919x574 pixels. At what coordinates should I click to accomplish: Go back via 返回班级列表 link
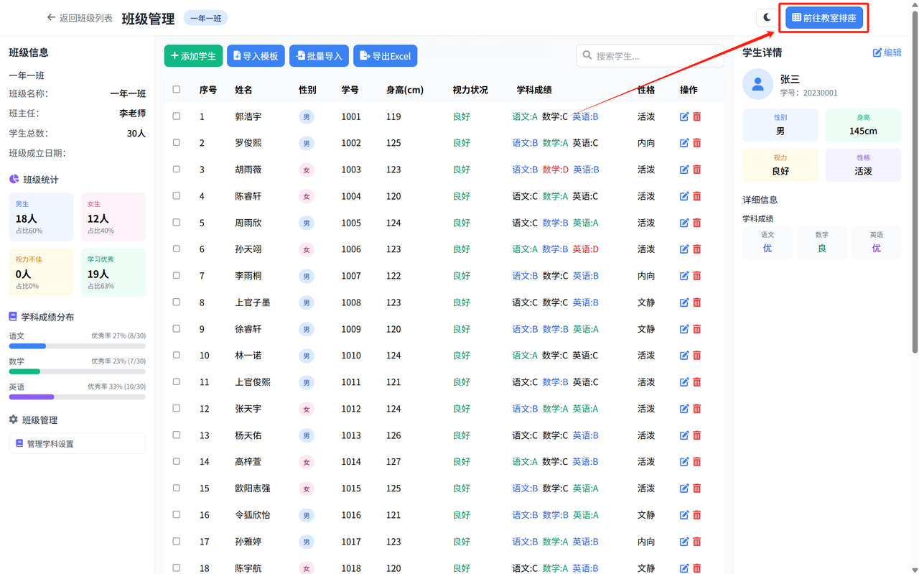coord(80,18)
